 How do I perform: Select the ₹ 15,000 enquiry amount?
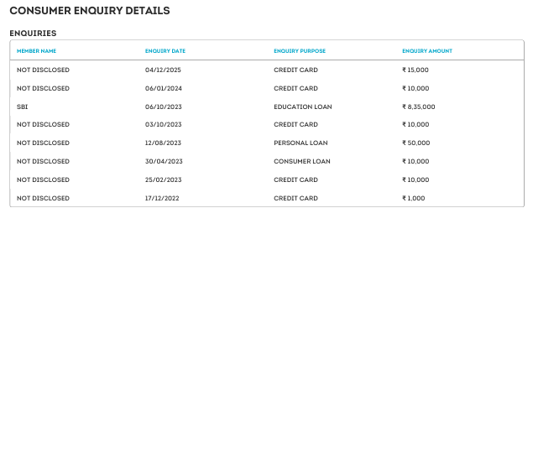pos(415,70)
